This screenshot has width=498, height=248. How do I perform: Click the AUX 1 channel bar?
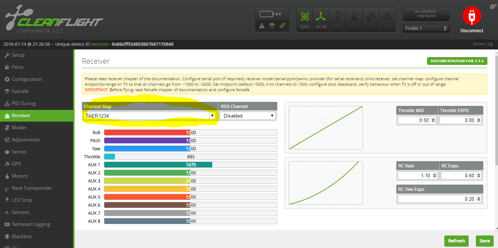pyautogui.click(x=191, y=165)
